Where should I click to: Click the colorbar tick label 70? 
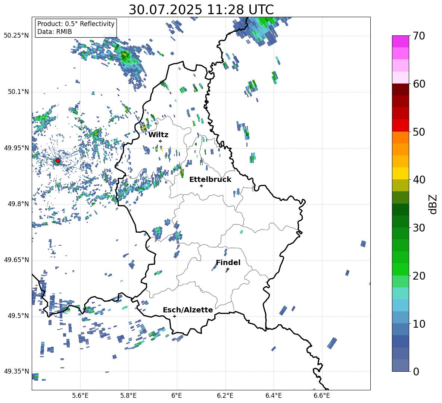tap(419, 36)
